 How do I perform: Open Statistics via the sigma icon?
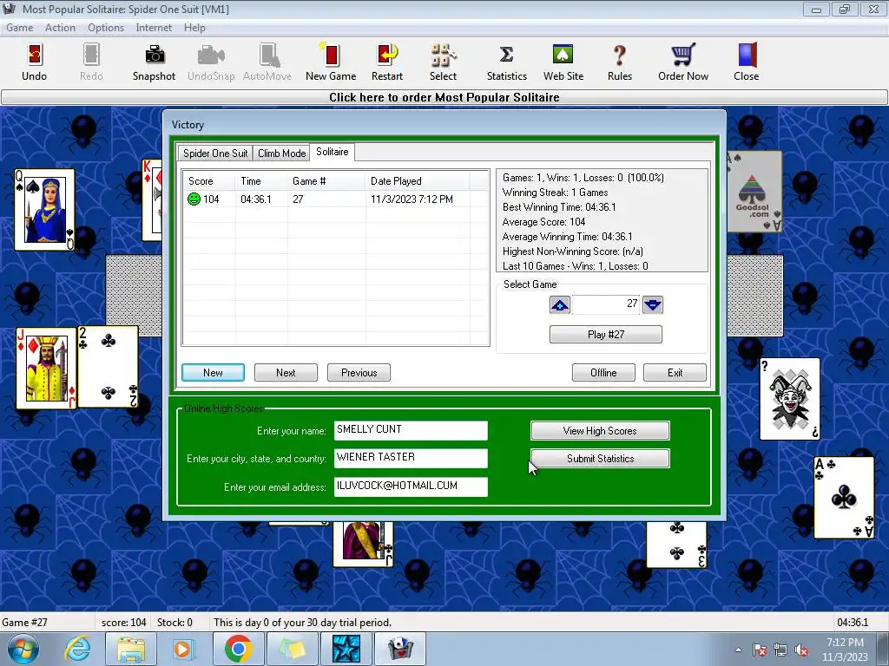tap(507, 62)
